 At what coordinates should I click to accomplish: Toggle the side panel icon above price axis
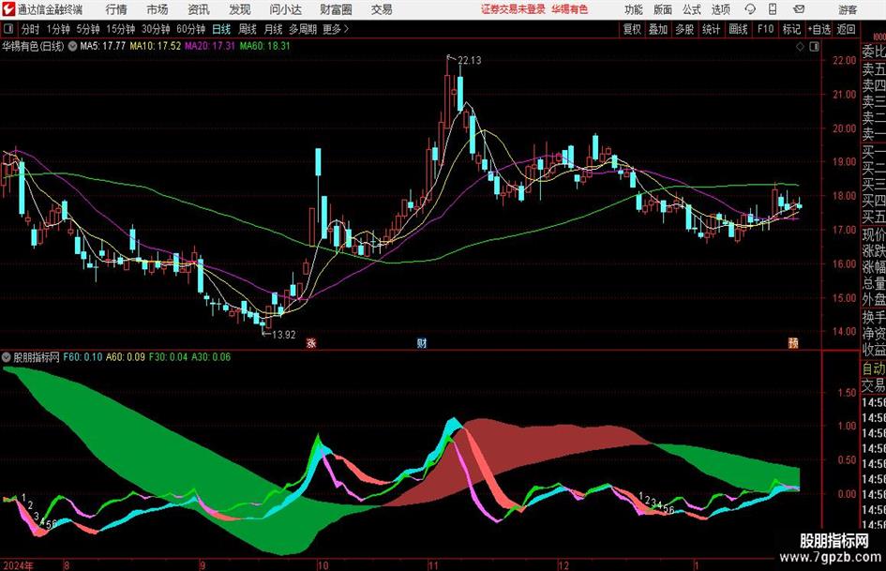[814, 47]
